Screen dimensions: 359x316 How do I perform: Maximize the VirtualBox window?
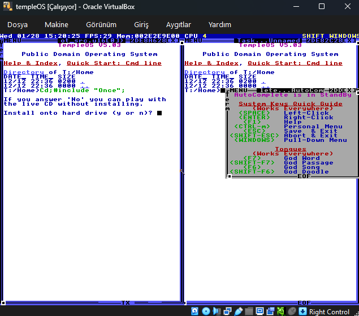(x=322, y=6)
